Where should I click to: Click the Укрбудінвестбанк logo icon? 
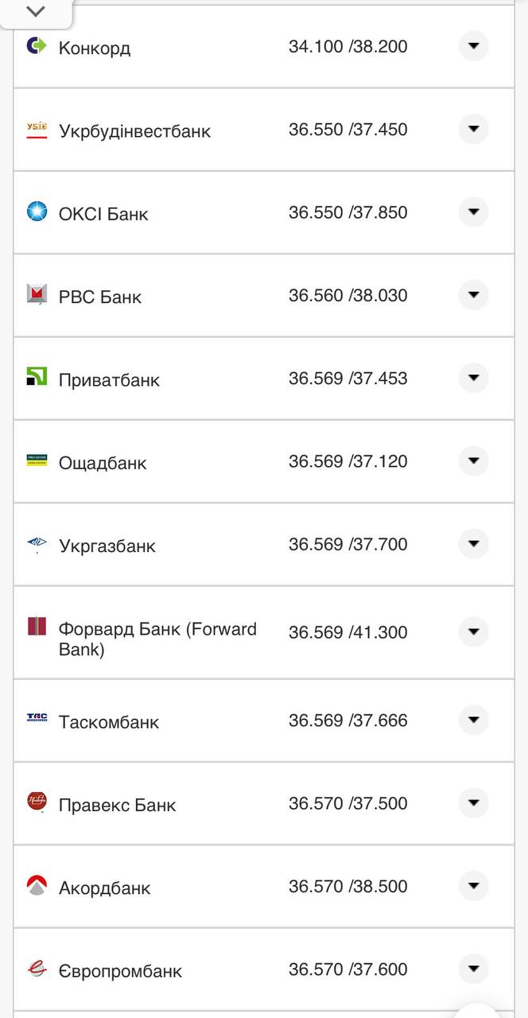(37, 130)
